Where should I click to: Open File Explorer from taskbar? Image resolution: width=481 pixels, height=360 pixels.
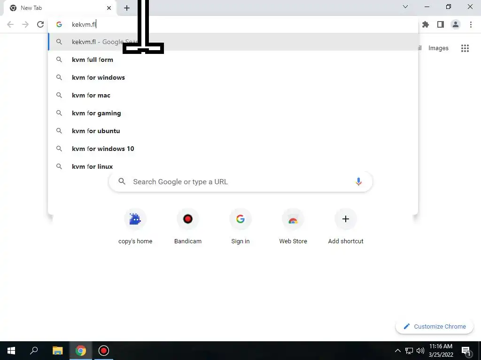[x=58, y=351]
